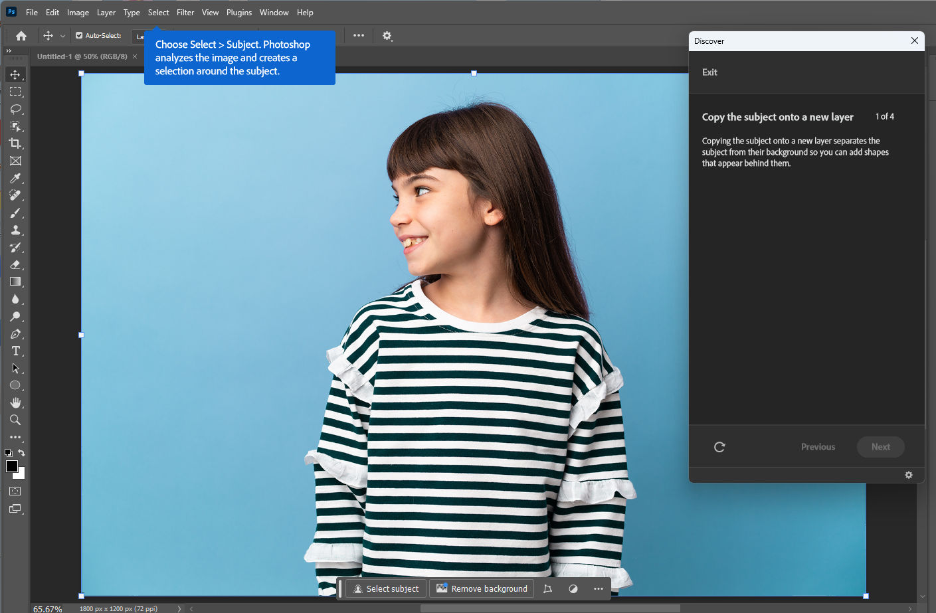Expand the toolbar with double-arrow

coord(9,50)
